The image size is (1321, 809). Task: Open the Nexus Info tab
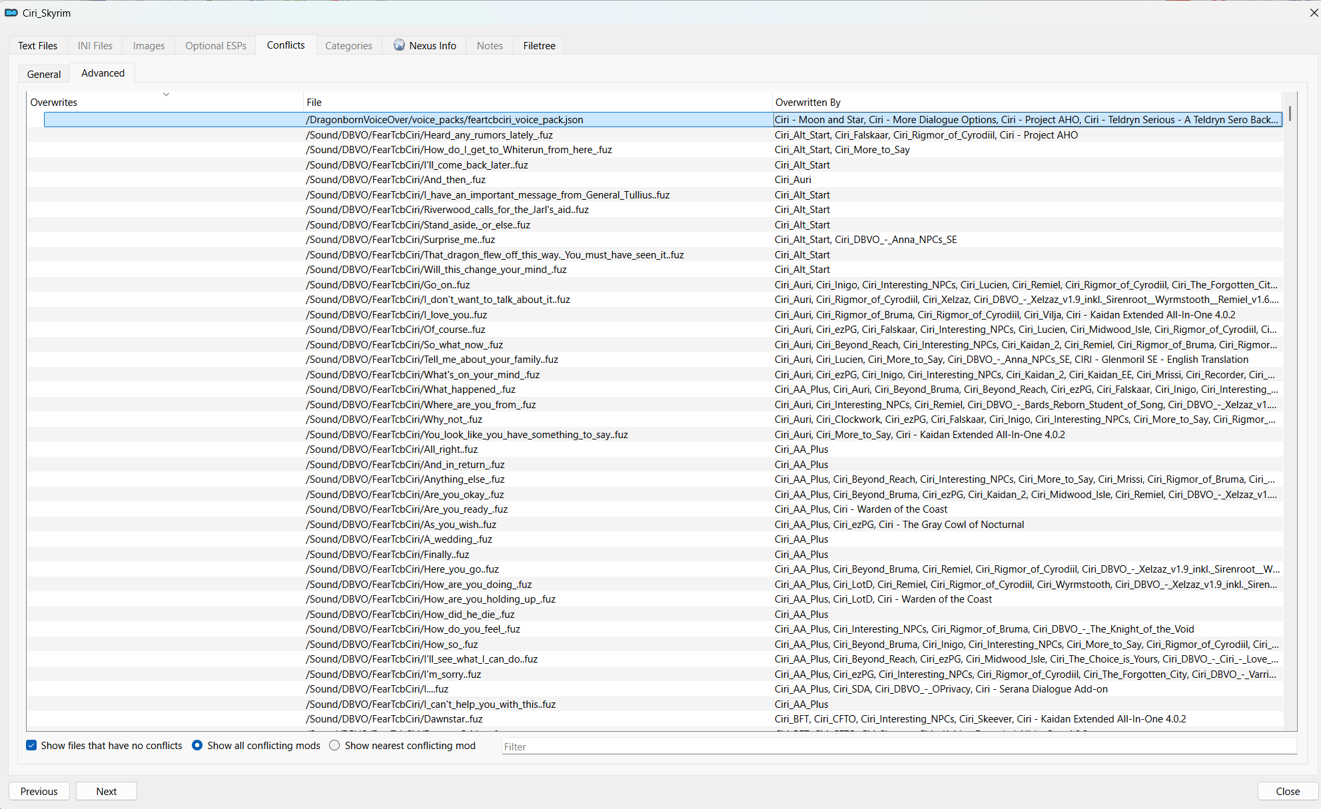424,45
